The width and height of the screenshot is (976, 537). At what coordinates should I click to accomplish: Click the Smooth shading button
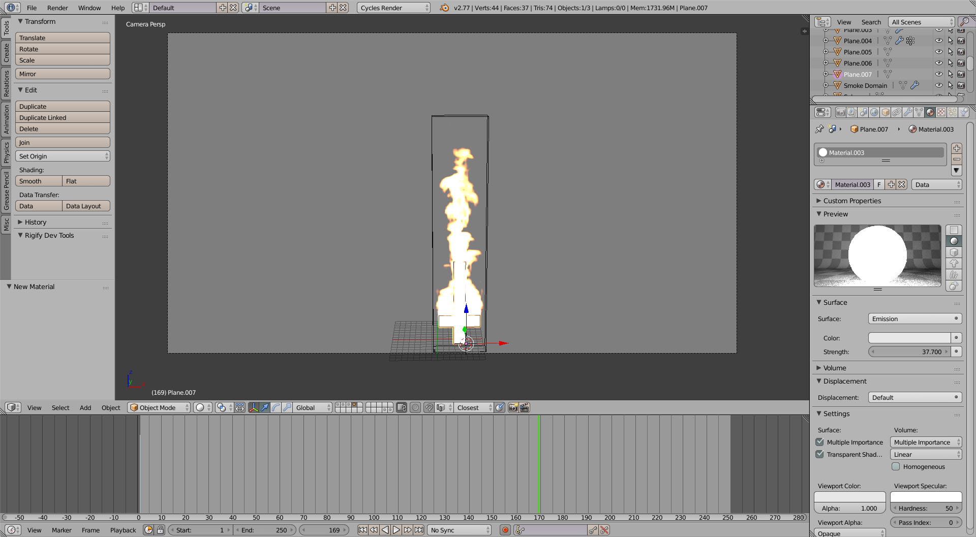39,181
